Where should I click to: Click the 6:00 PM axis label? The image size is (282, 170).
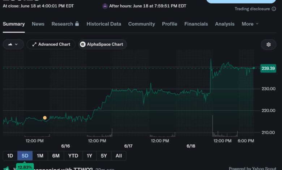pyautogui.click(x=246, y=141)
